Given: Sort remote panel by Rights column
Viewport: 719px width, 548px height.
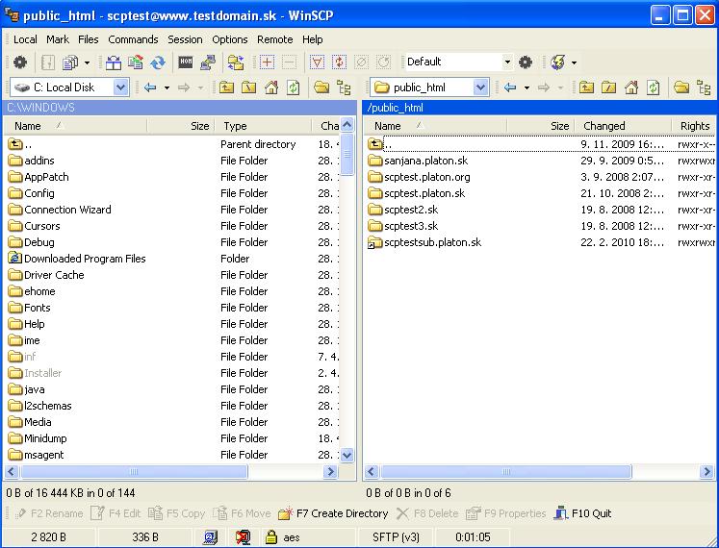Looking at the screenshot, I should coord(694,126).
